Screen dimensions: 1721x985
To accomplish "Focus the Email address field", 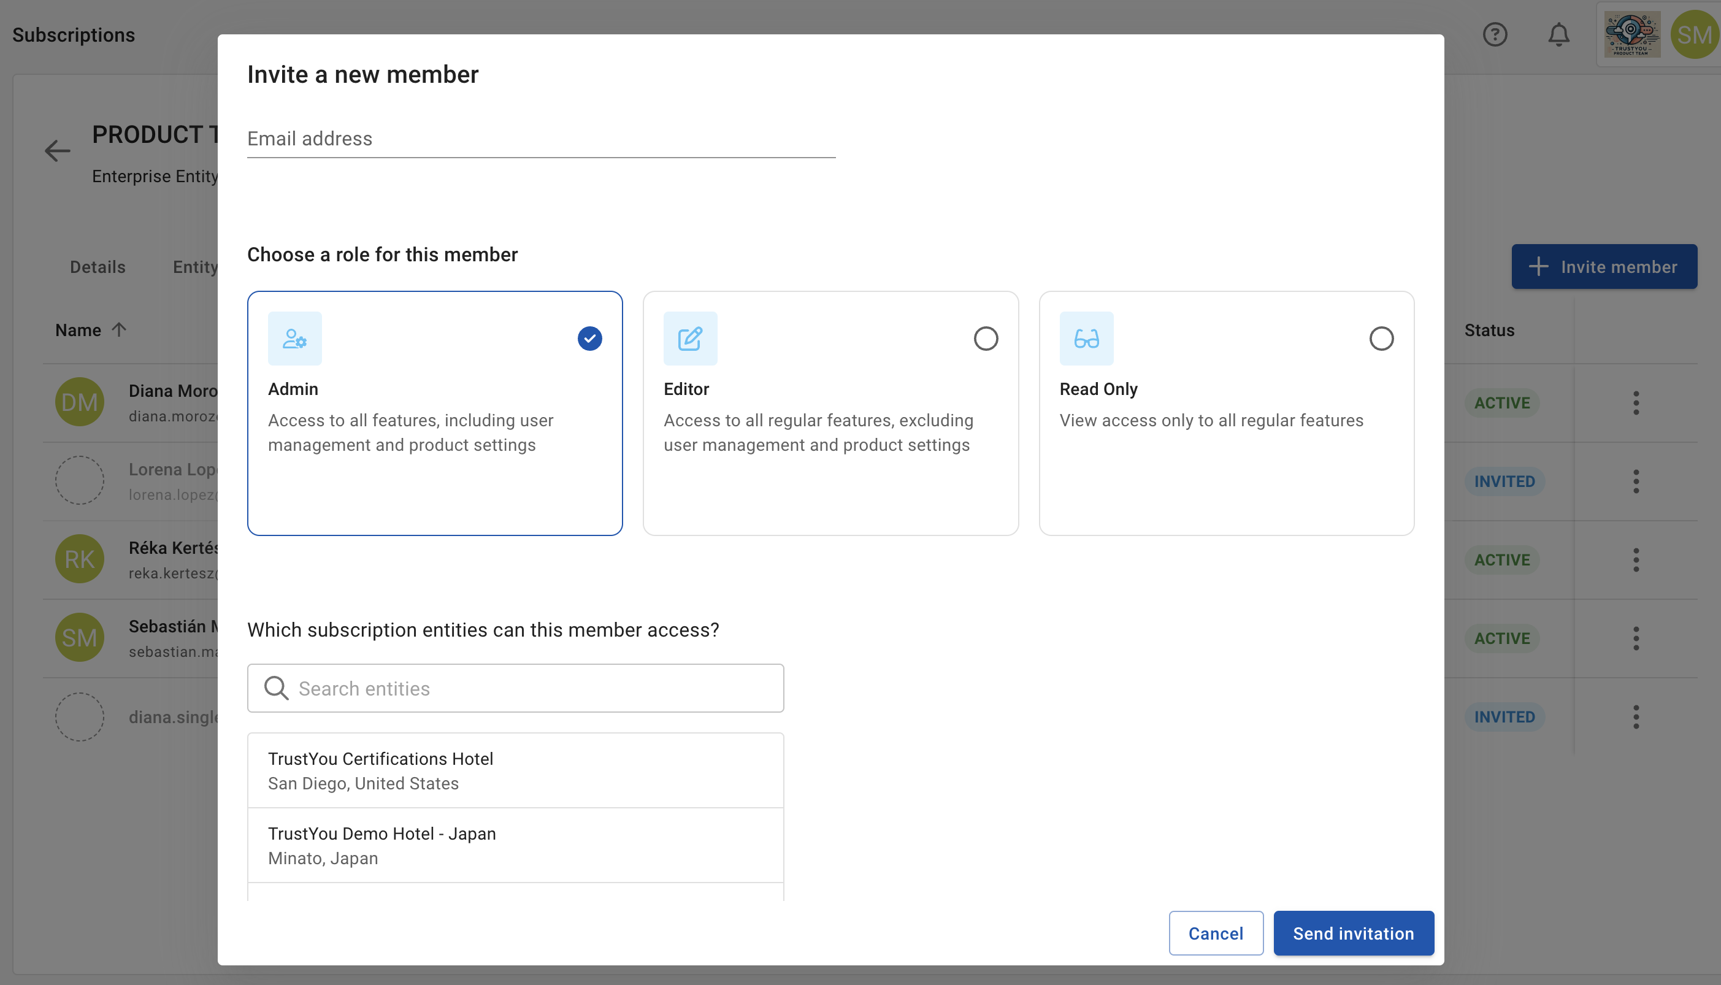I will 541,139.
